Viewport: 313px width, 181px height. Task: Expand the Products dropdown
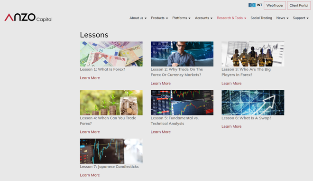(x=159, y=18)
